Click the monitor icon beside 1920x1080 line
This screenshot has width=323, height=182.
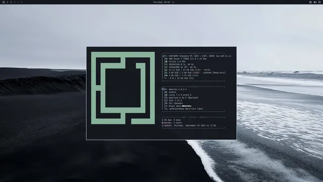coord(166,67)
